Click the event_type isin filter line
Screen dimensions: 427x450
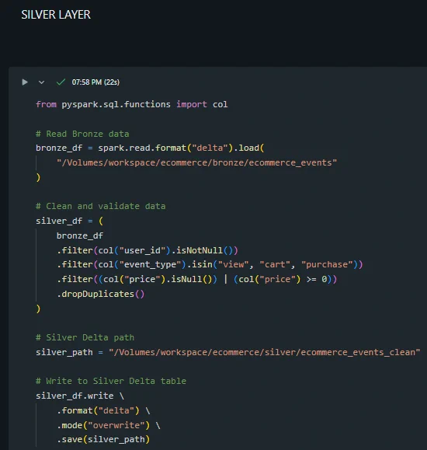click(210, 264)
